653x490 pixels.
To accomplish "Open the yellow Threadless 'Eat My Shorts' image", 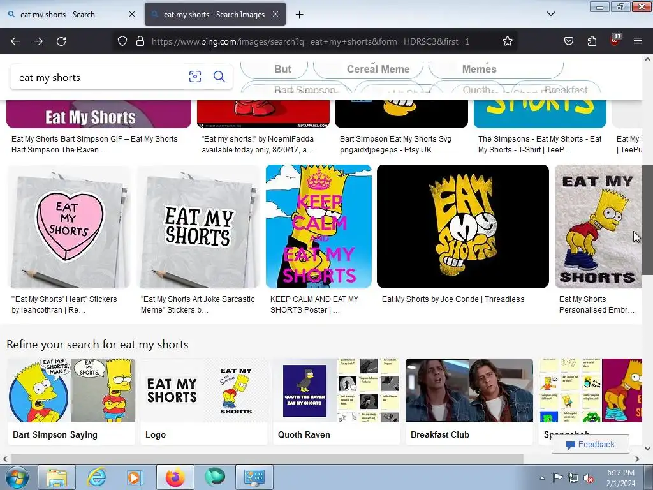I will pyautogui.click(x=463, y=226).
